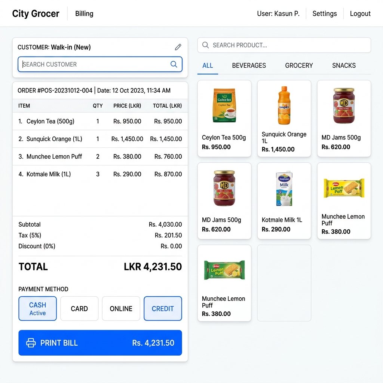
Task: Click Subtotal value Rs. 4,030.00
Action: (x=165, y=224)
